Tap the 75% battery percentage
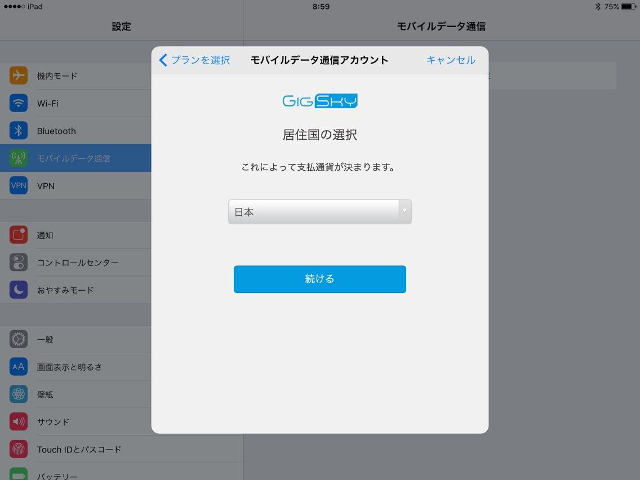 click(611, 7)
